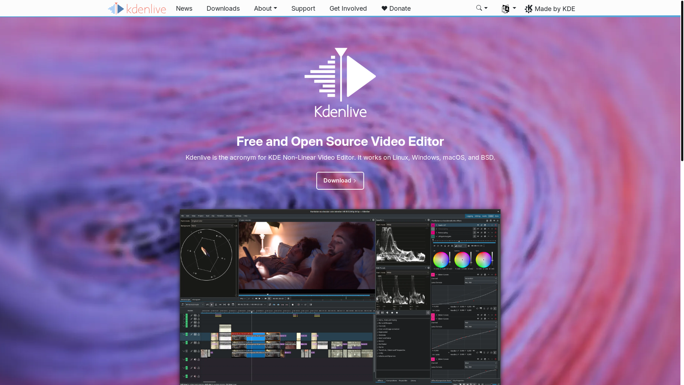Open the Support page
Viewport: 684px width, 385px height.
pos(303,9)
